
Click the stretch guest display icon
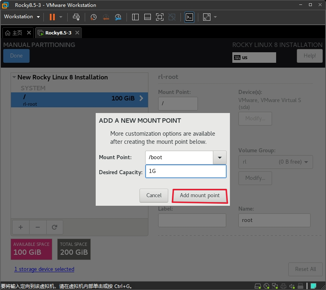click(207, 17)
